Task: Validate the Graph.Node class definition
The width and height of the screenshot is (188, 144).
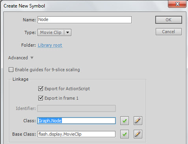Action: coord(125,121)
